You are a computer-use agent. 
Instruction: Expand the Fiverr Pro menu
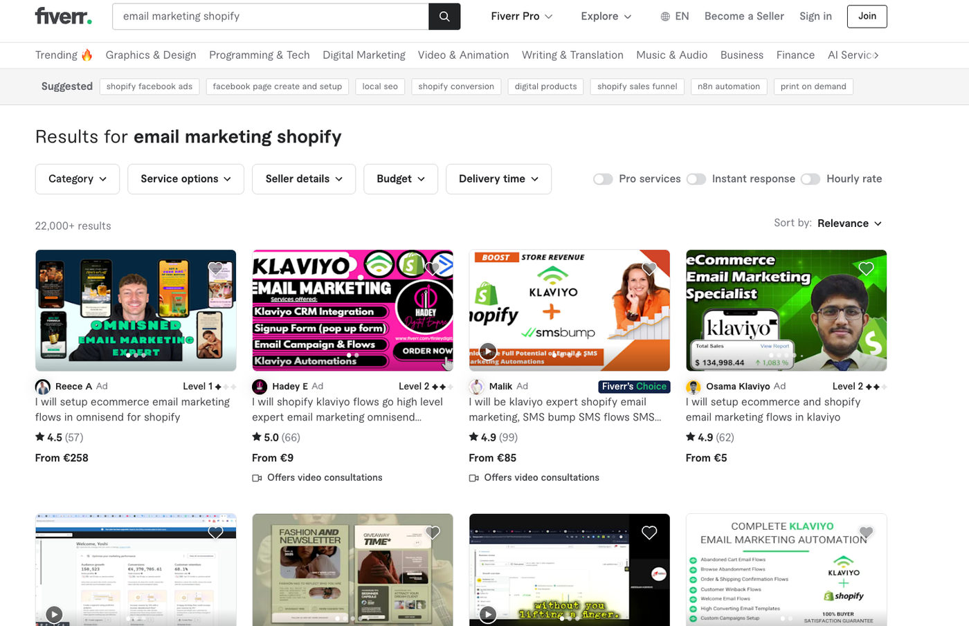(x=522, y=16)
